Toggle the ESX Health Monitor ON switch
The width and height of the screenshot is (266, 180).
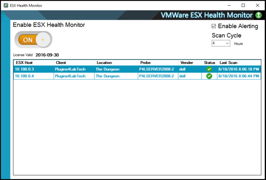pyautogui.click(x=33, y=39)
